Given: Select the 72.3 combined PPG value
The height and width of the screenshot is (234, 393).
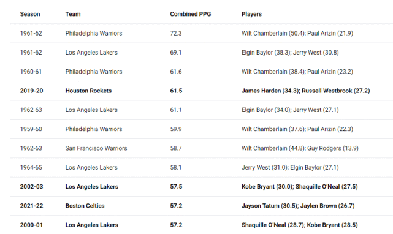Looking at the screenshot, I should [176, 33].
